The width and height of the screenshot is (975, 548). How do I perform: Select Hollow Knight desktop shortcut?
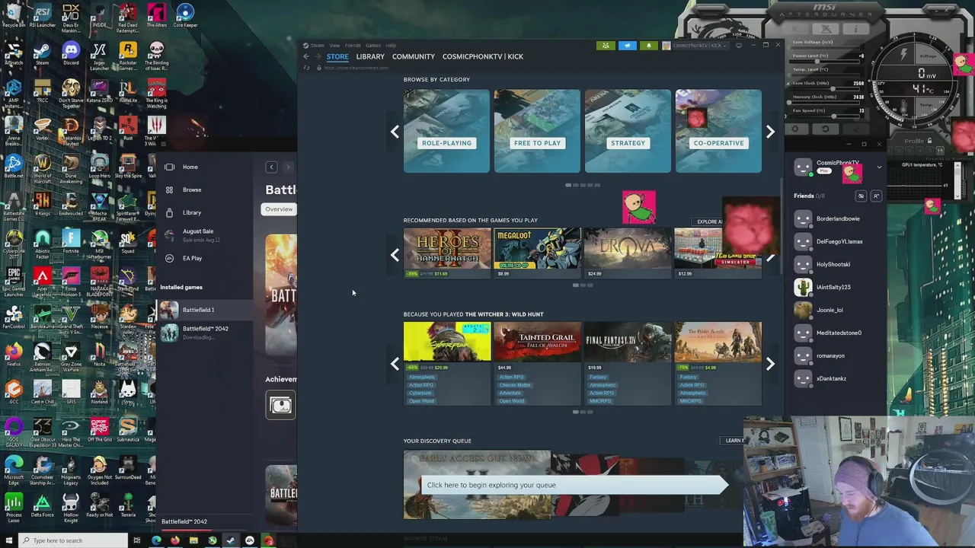(71, 506)
